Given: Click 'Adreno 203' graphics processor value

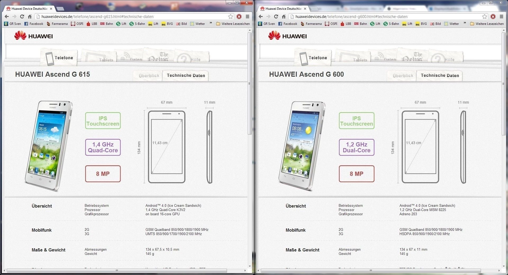Looking at the screenshot, I should pos(408,214).
